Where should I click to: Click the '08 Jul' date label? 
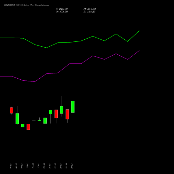pyautogui.click(x=16, y=166)
